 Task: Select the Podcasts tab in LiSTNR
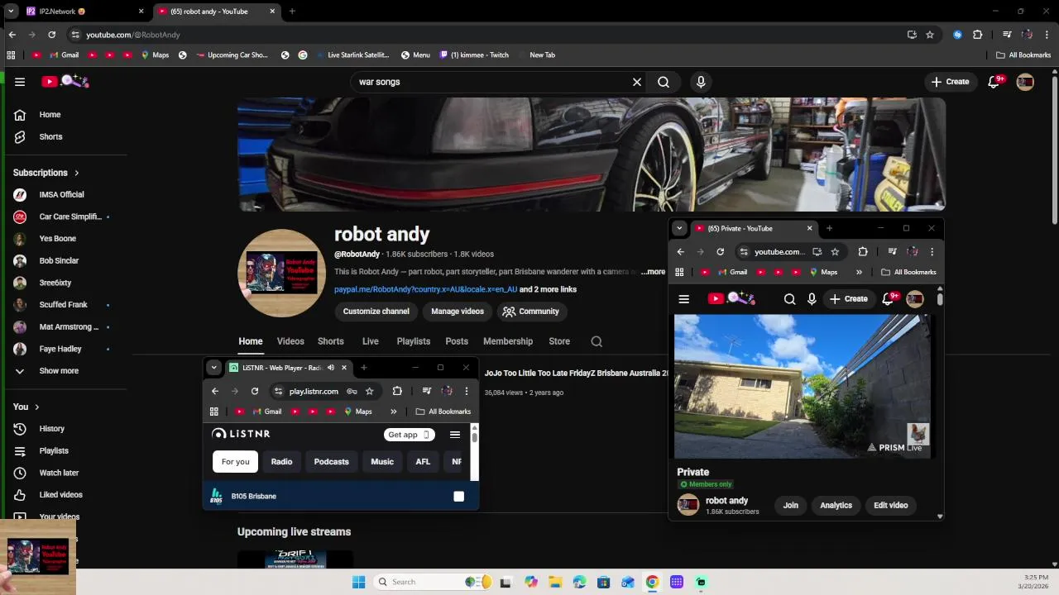[x=332, y=462]
